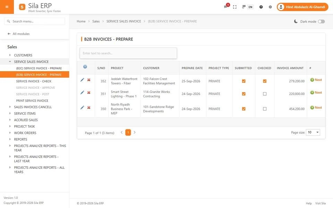The image size is (333, 208).
Task: Enter fullscreen mode via the expand icon
Action: (x=235, y=7)
